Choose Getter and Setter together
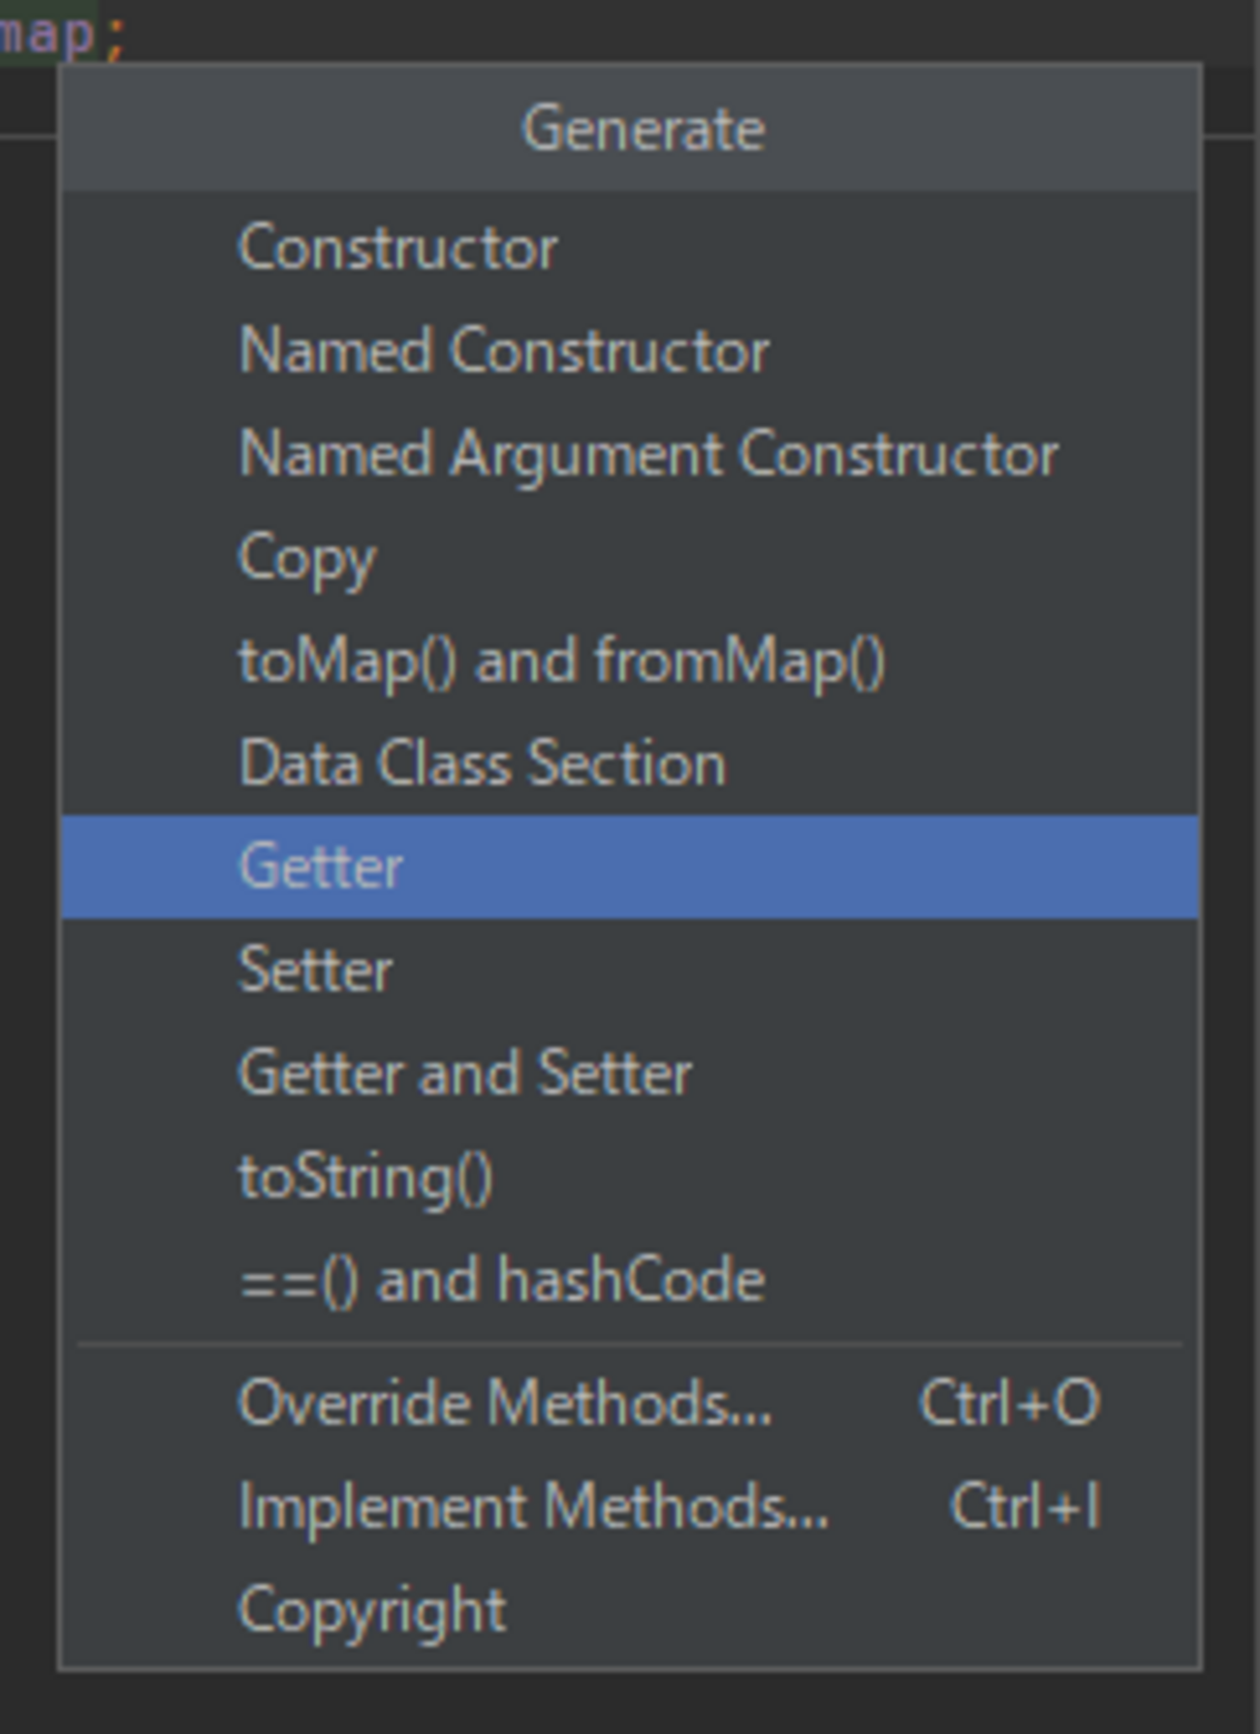Image resolution: width=1260 pixels, height=1734 pixels. coord(630,1073)
